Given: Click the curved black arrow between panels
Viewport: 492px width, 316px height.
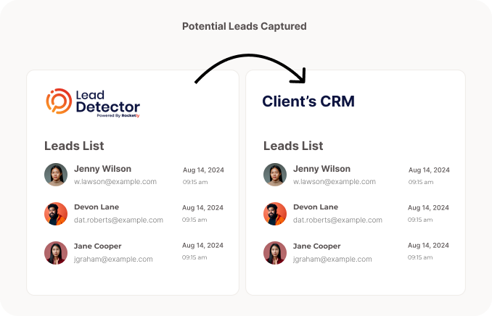Looking at the screenshot, I should 250,69.
